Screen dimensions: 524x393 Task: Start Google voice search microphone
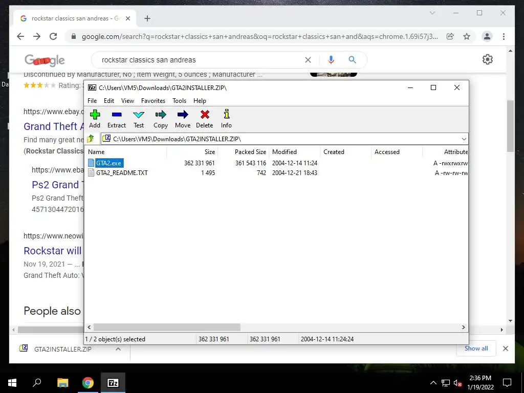331,60
